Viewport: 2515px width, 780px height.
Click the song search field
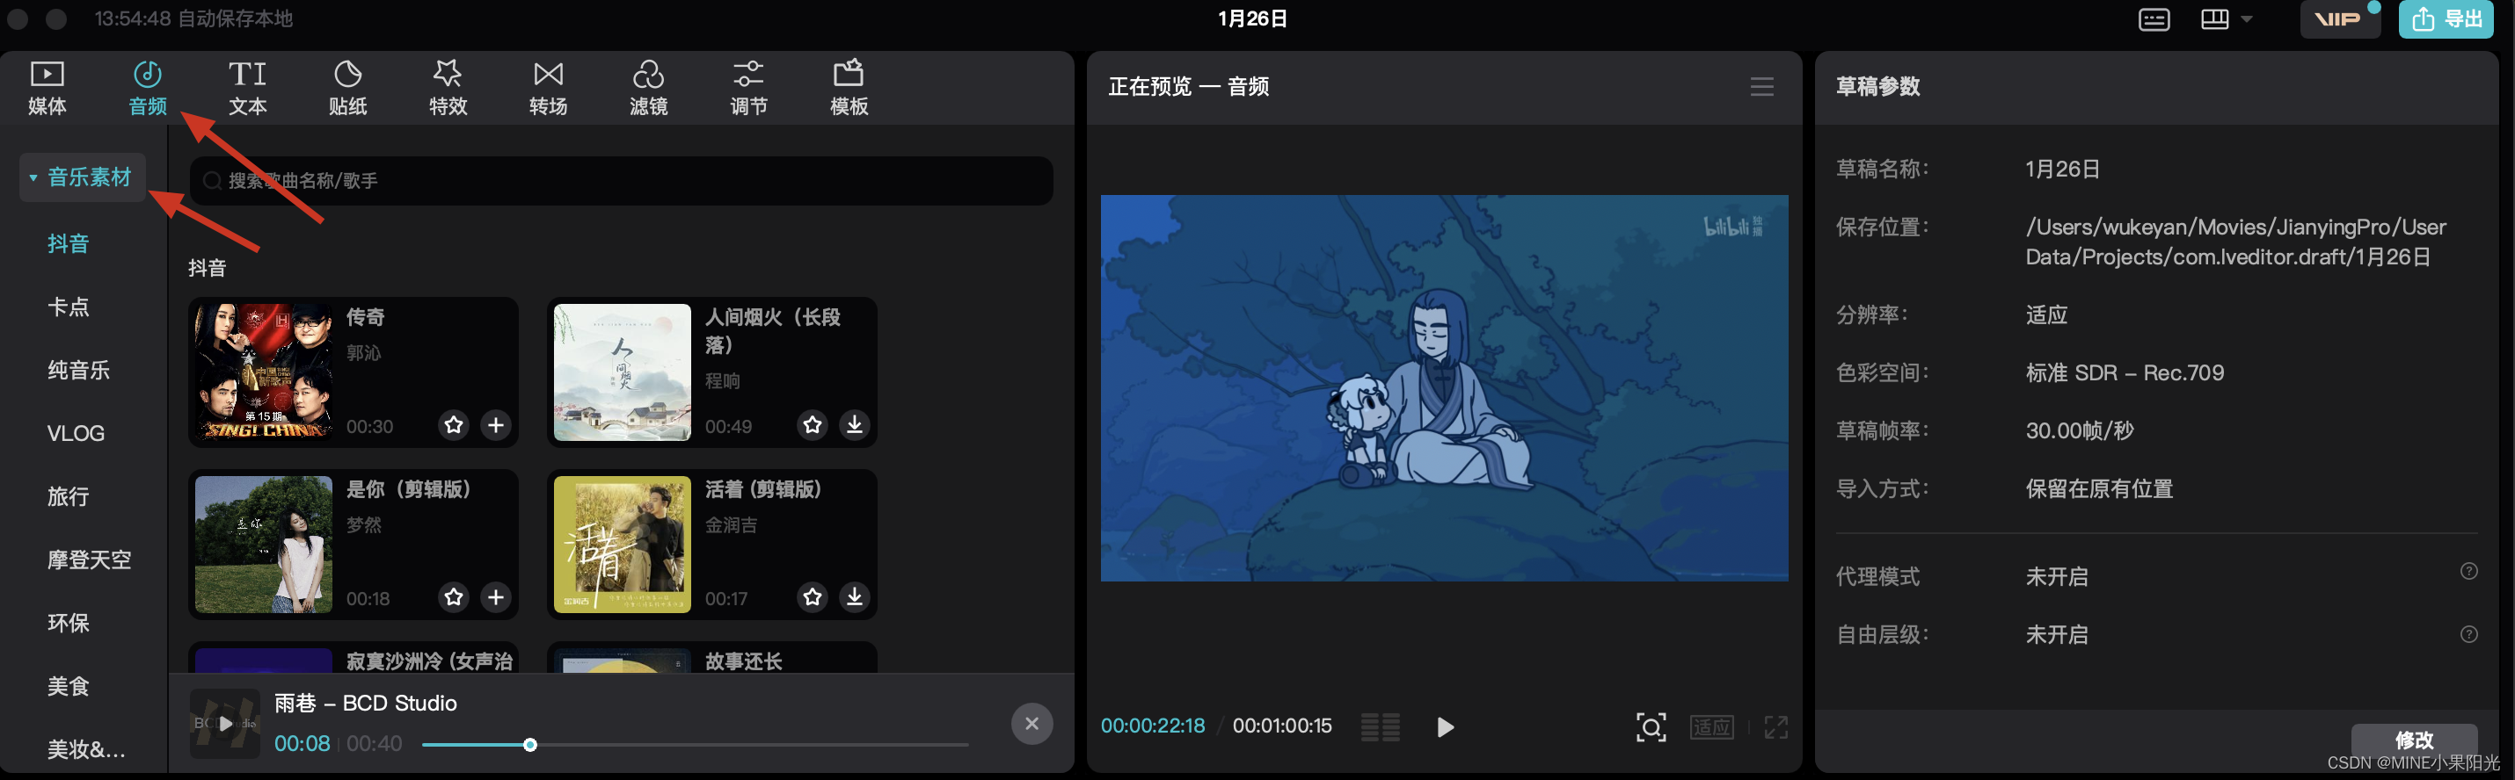pos(621,180)
